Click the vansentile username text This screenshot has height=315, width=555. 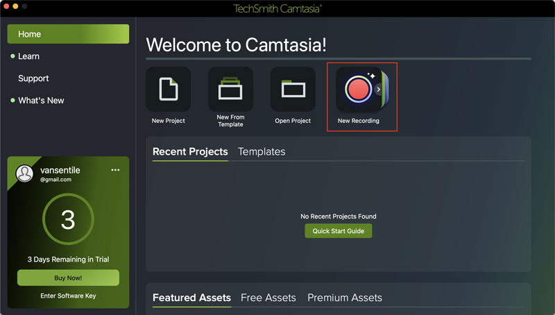60,170
